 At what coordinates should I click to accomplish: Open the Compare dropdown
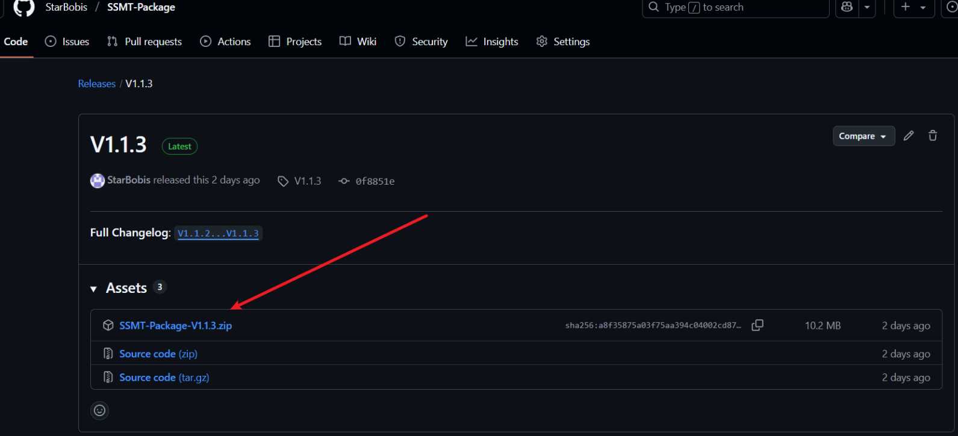[863, 137]
